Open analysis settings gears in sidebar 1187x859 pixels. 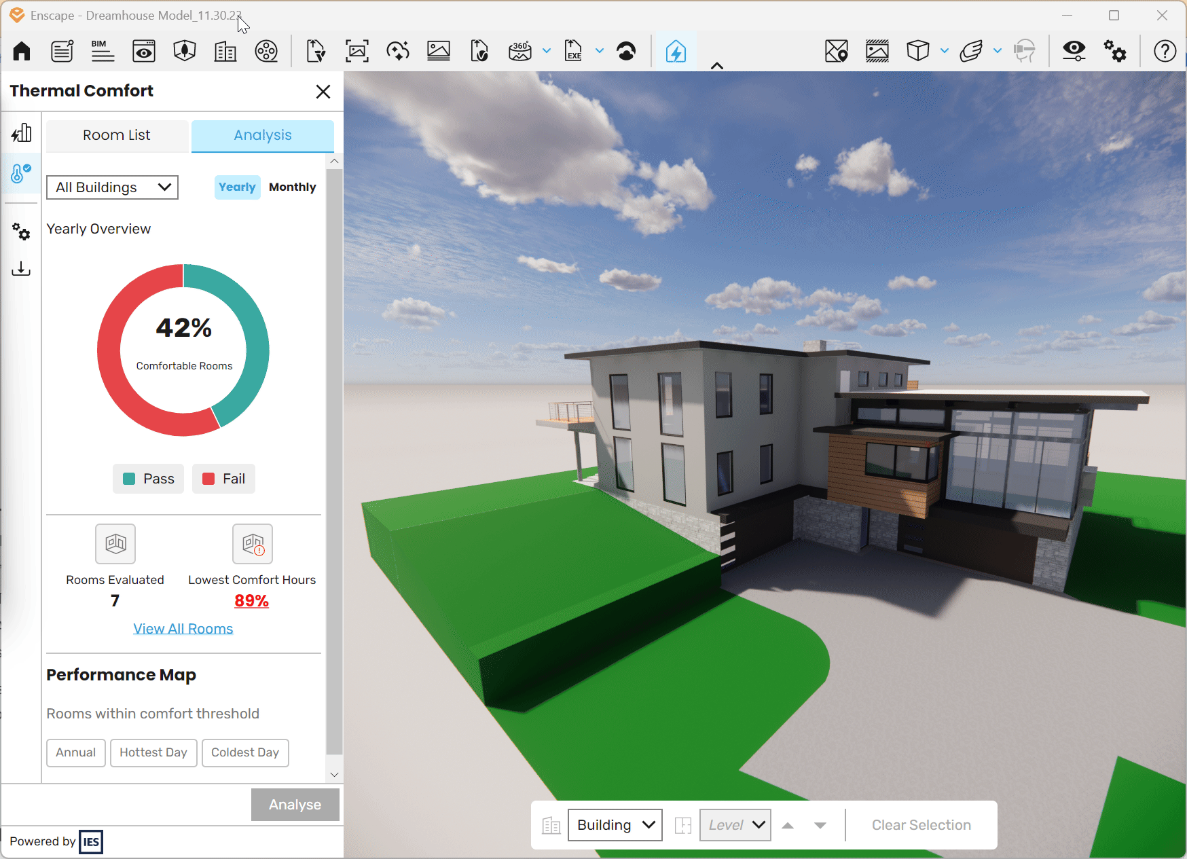tap(22, 232)
